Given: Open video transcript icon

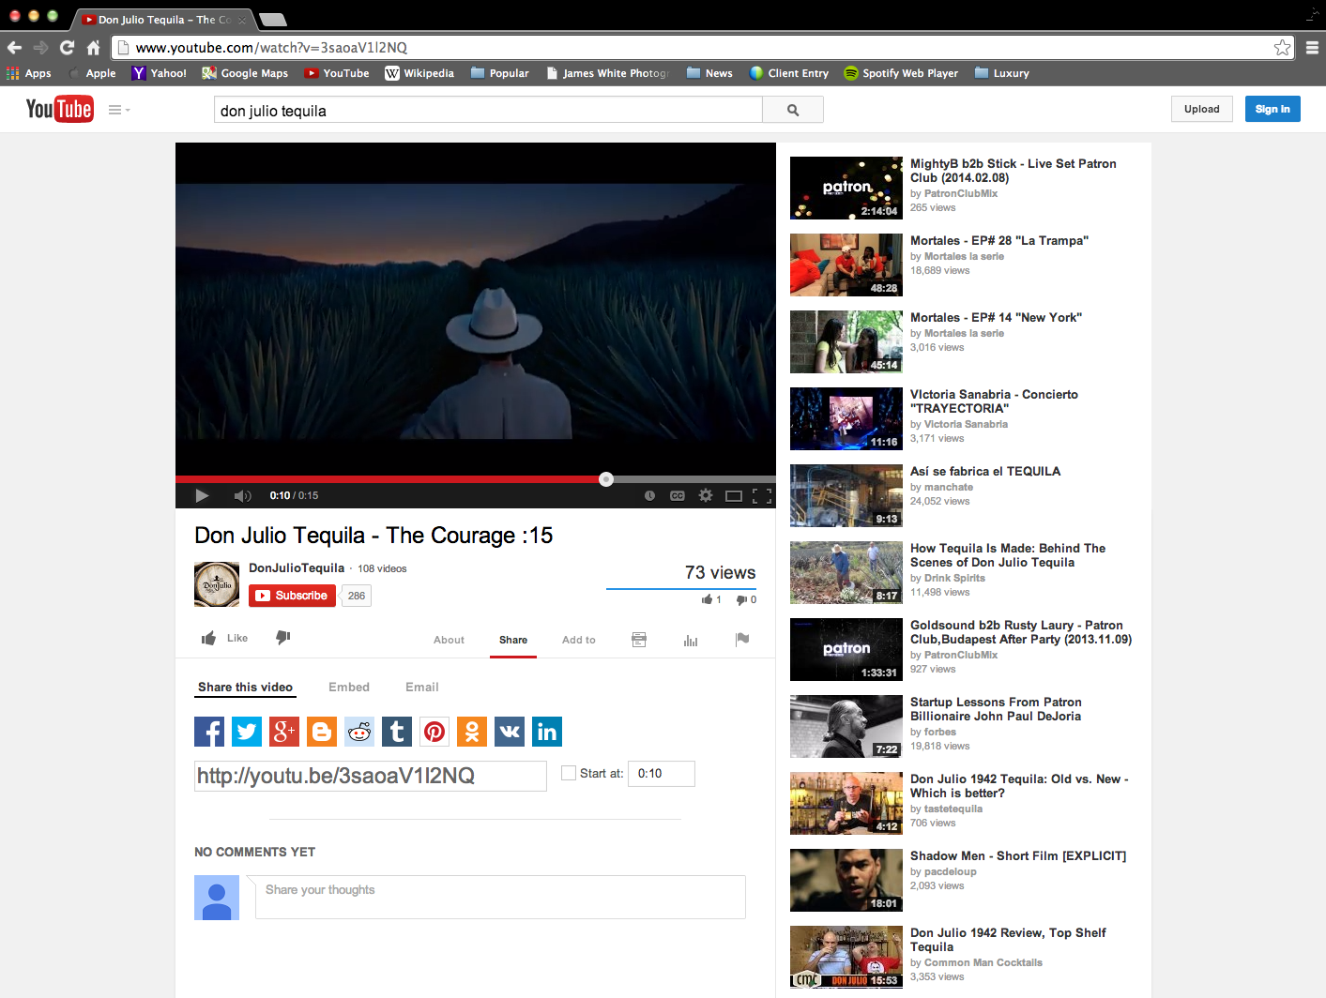Looking at the screenshot, I should (x=639, y=640).
